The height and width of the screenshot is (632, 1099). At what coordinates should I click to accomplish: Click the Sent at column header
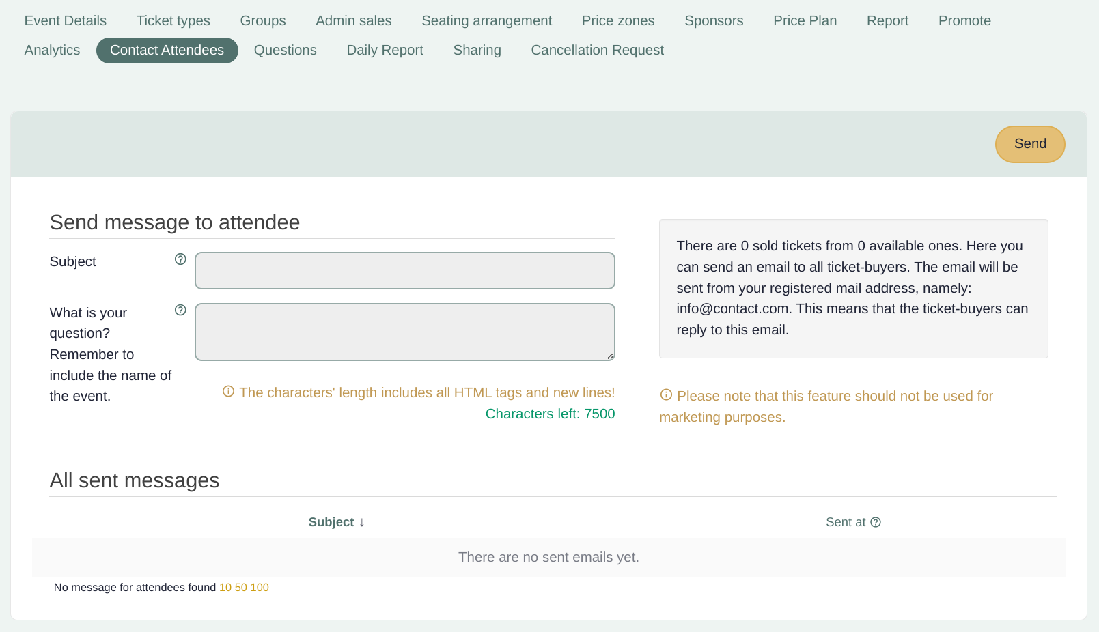tap(846, 522)
